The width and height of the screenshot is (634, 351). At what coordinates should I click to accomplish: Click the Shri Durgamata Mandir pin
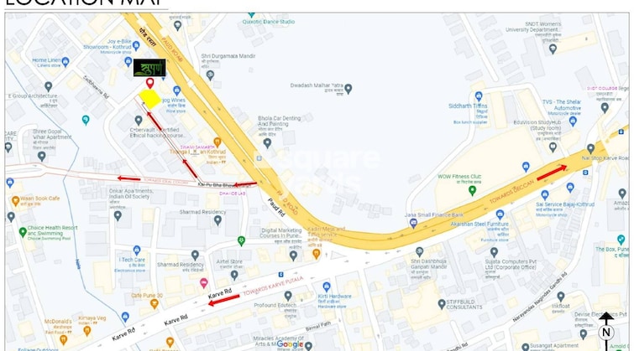tap(210, 75)
